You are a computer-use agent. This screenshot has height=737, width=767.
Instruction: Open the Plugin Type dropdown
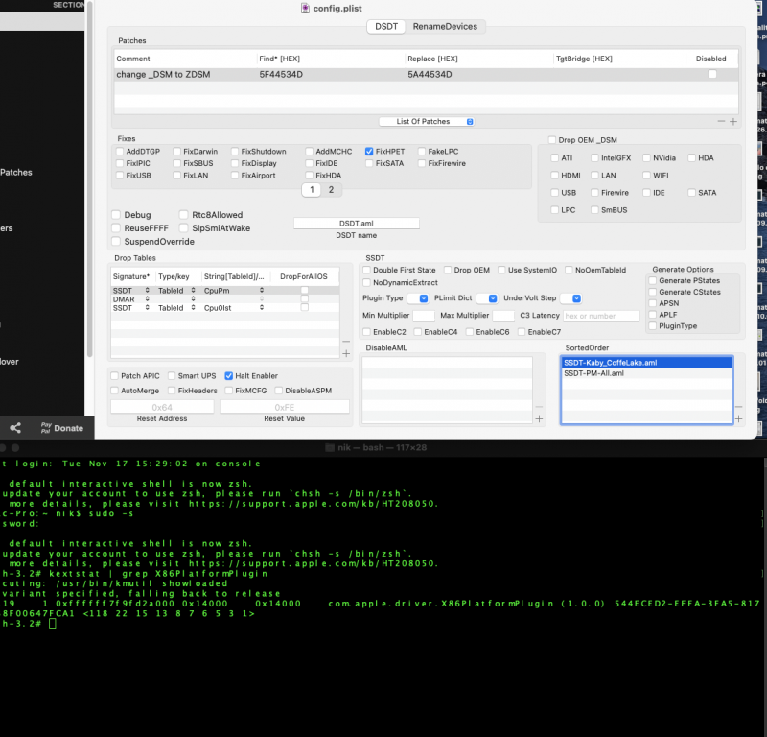coord(417,298)
